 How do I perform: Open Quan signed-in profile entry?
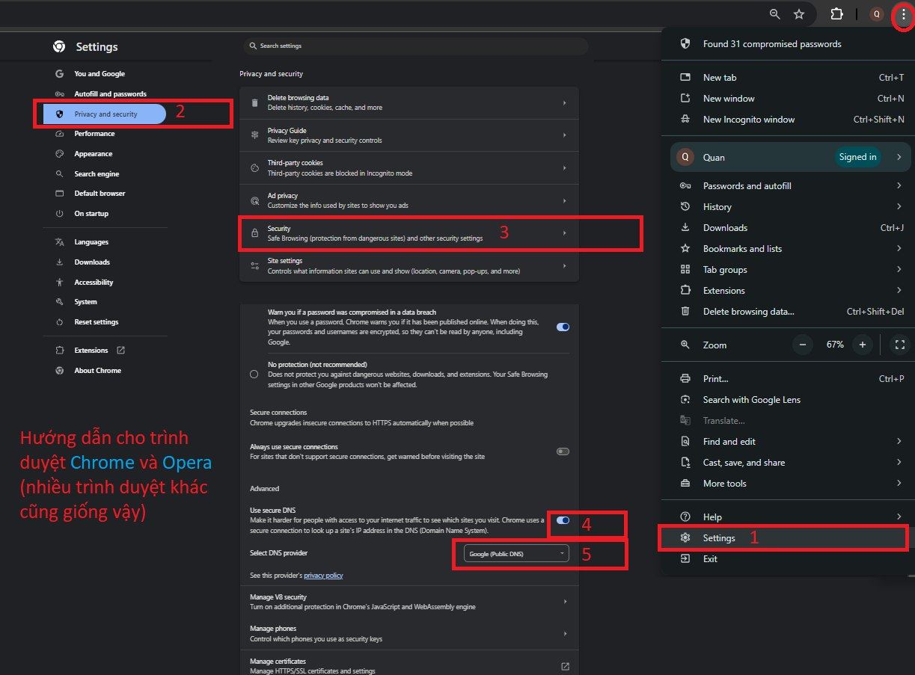pyautogui.click(x=791, y=157)
